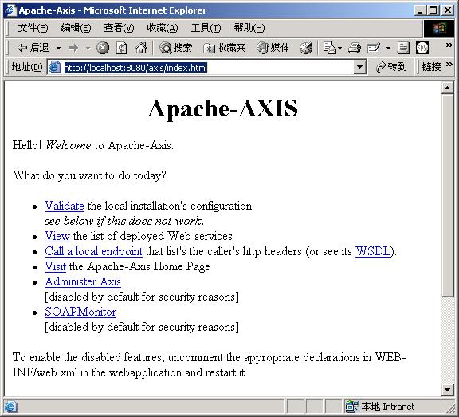This screenshot has height=417, width=459.
Task: Click the Discuss document icon
Action: [403, 48]
